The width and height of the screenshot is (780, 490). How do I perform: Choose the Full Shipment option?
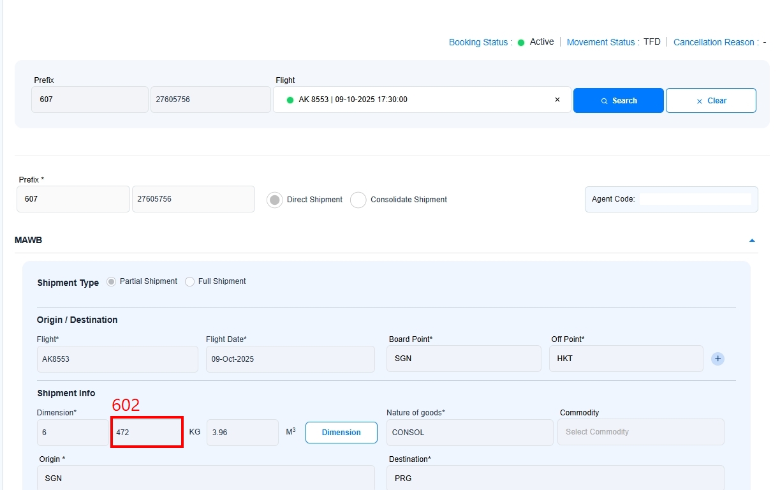[x=189, y=281]
